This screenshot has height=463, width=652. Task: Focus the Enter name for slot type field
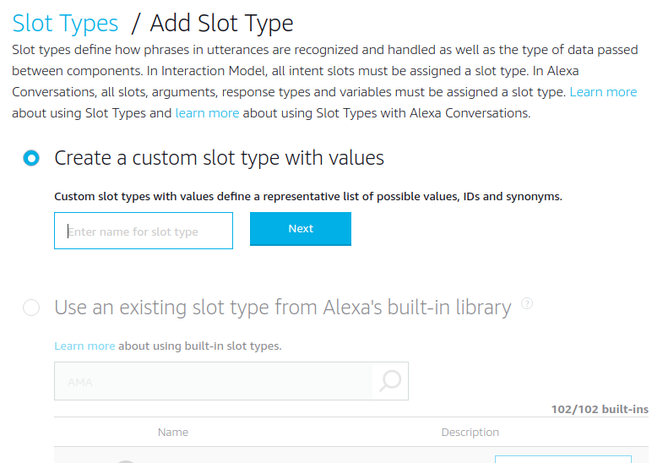[144, 231]
